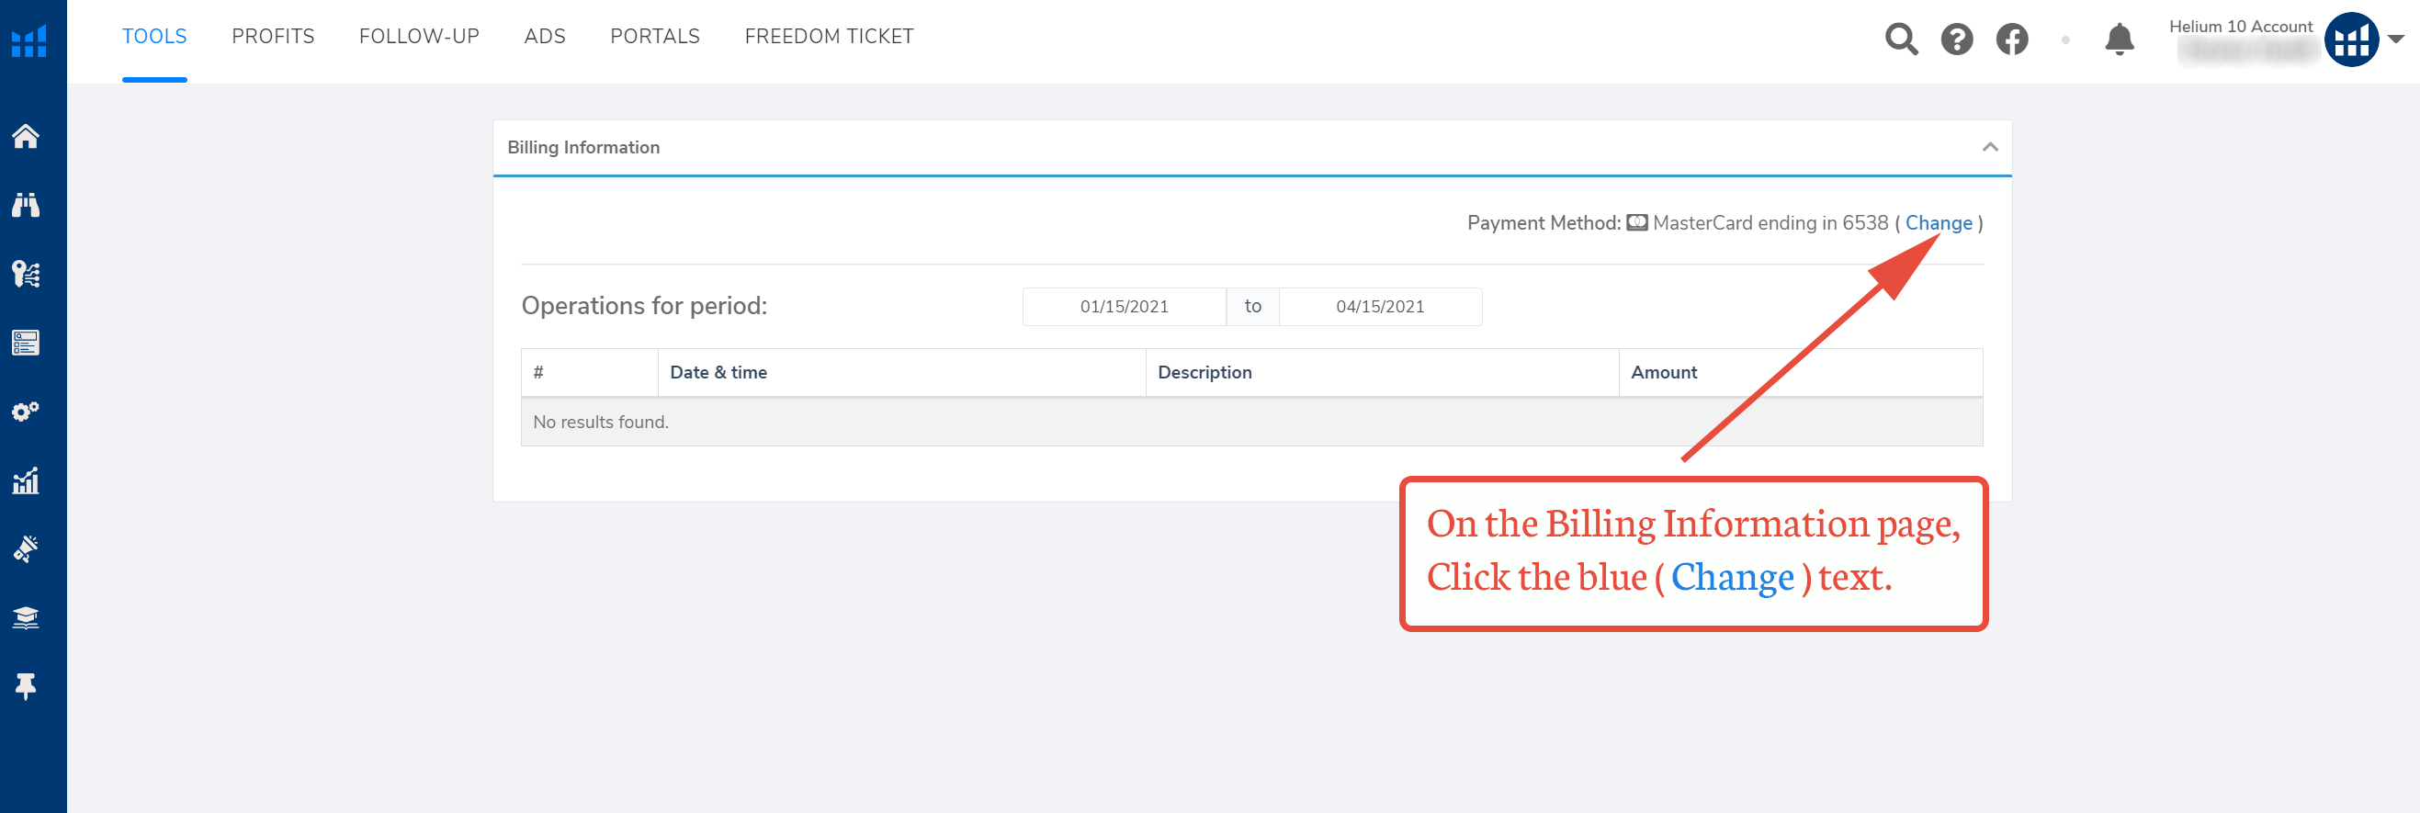Select the start date field 01/15/2021

tap(1124, 307)
